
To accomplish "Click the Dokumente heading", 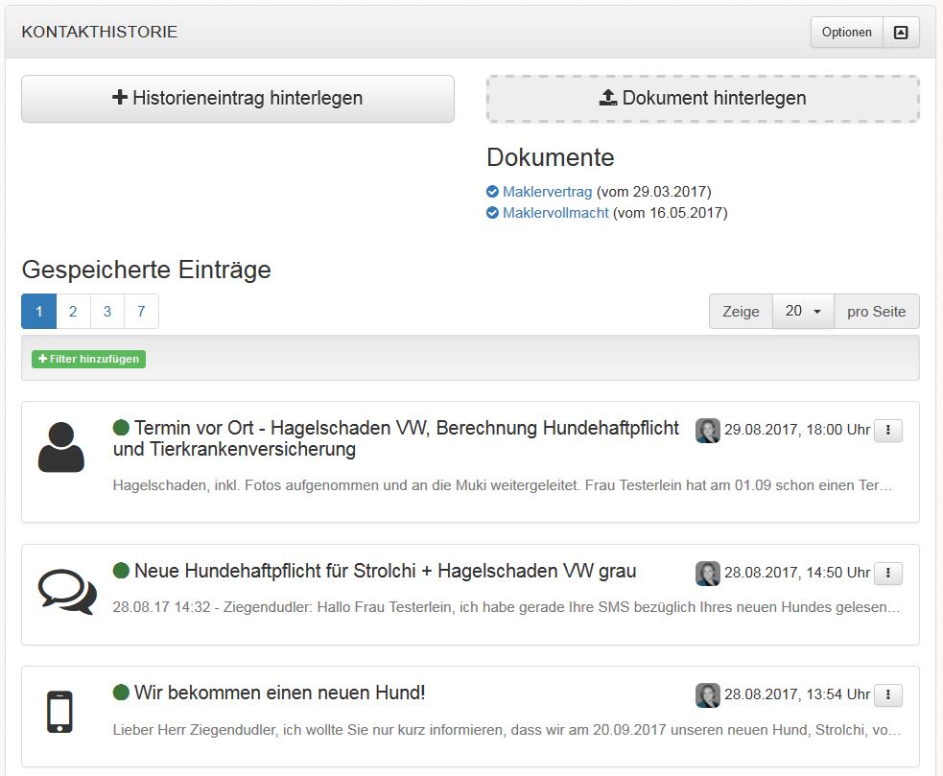I will point(551,157).
